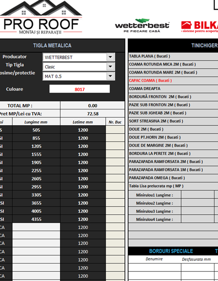Select the PARAZAPADA OMEGA row
218x281 pixels.
tap(173, 178)
